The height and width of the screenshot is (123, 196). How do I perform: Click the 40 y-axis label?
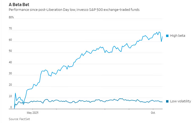[10, 62]
